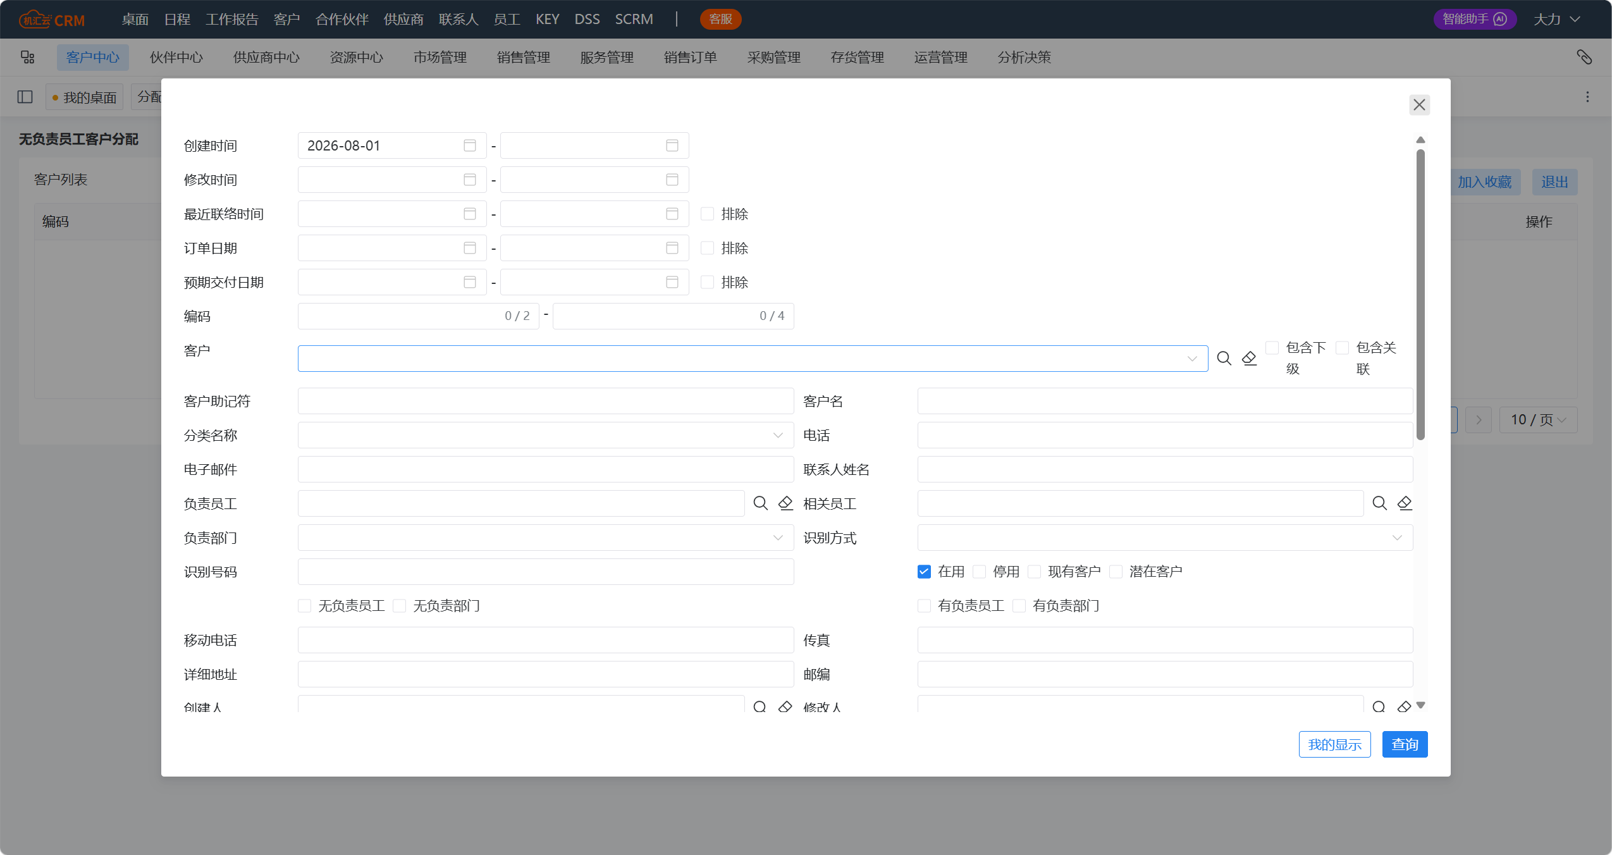1612x855 pixels.
Task: Check the 停用 checkbox
Action: click(x=979, y=572)
